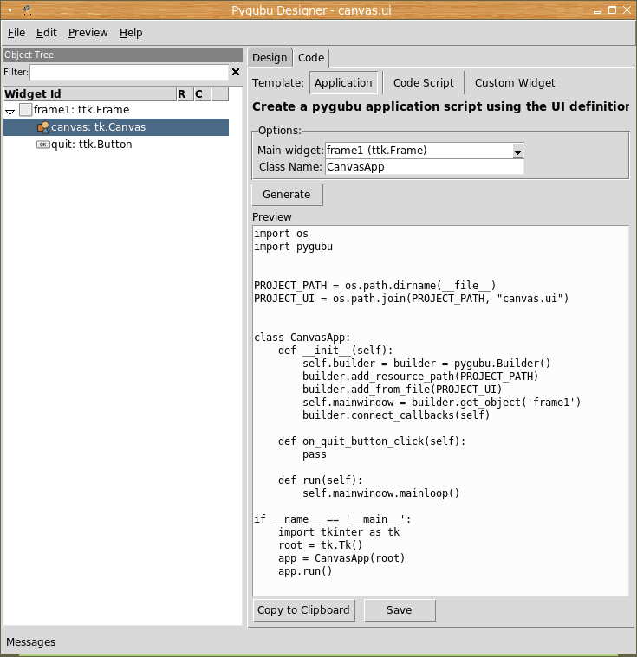Choose the Custom Widget template

(515, 83)
